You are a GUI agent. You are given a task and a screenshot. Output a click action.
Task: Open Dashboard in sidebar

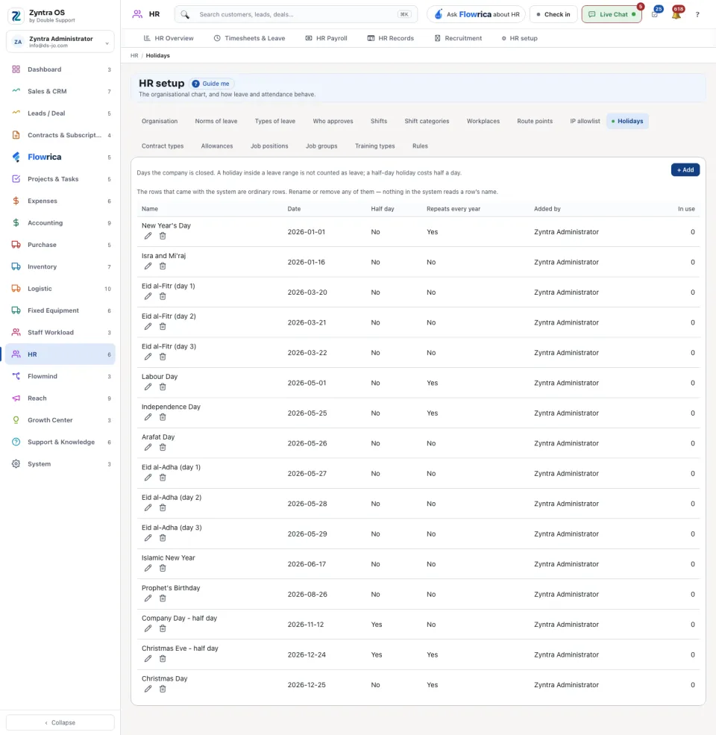[x=60, y=69]
